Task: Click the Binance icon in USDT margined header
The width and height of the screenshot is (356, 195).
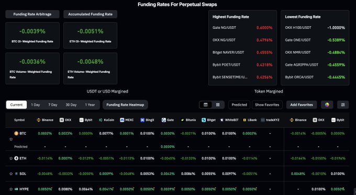Action: [x=39, y=120]
